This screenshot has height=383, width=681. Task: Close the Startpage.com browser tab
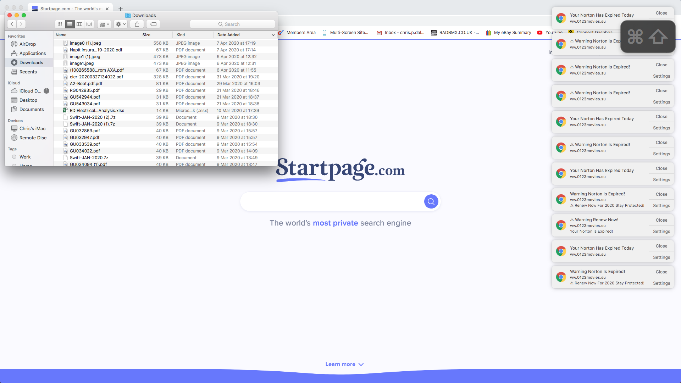pos(107,9)
